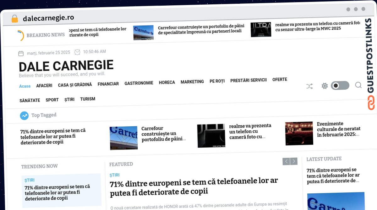This screenshot has height=210, width=377.
Task: Open Top Tagged 71% dintre europeni article
Action: pos(53,136)
